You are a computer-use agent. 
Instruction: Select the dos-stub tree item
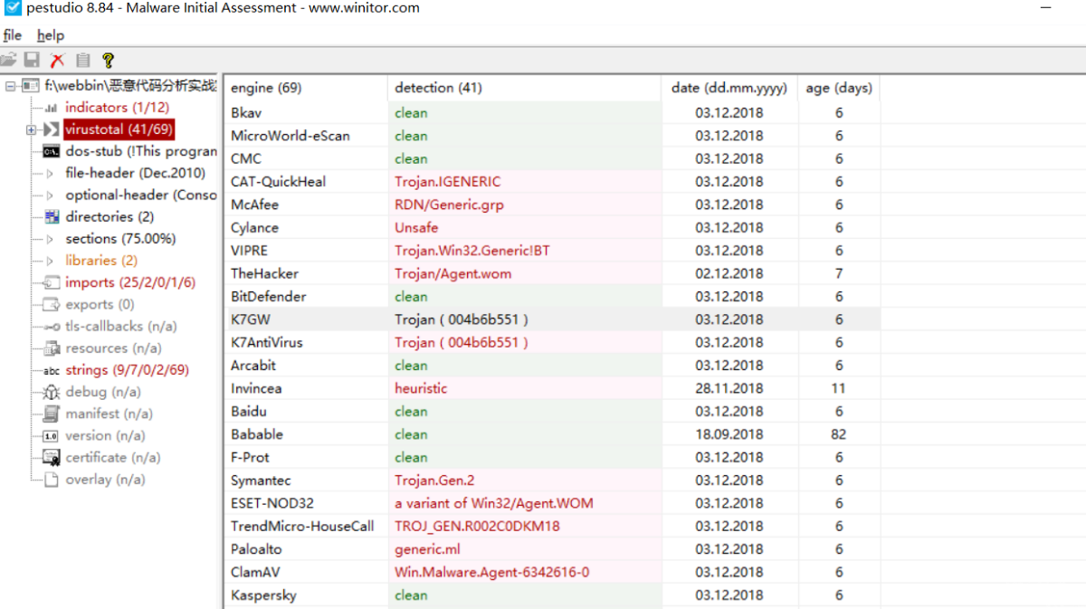pos(141,151)
